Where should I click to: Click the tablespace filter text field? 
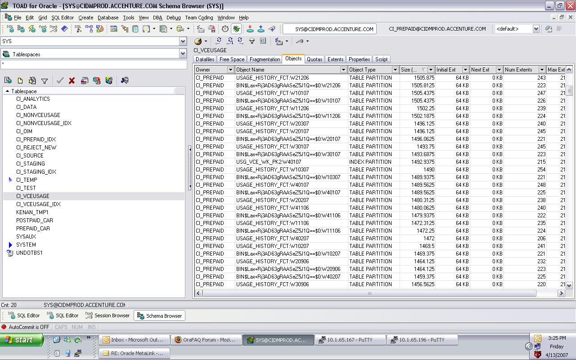(x=94, y=64)
